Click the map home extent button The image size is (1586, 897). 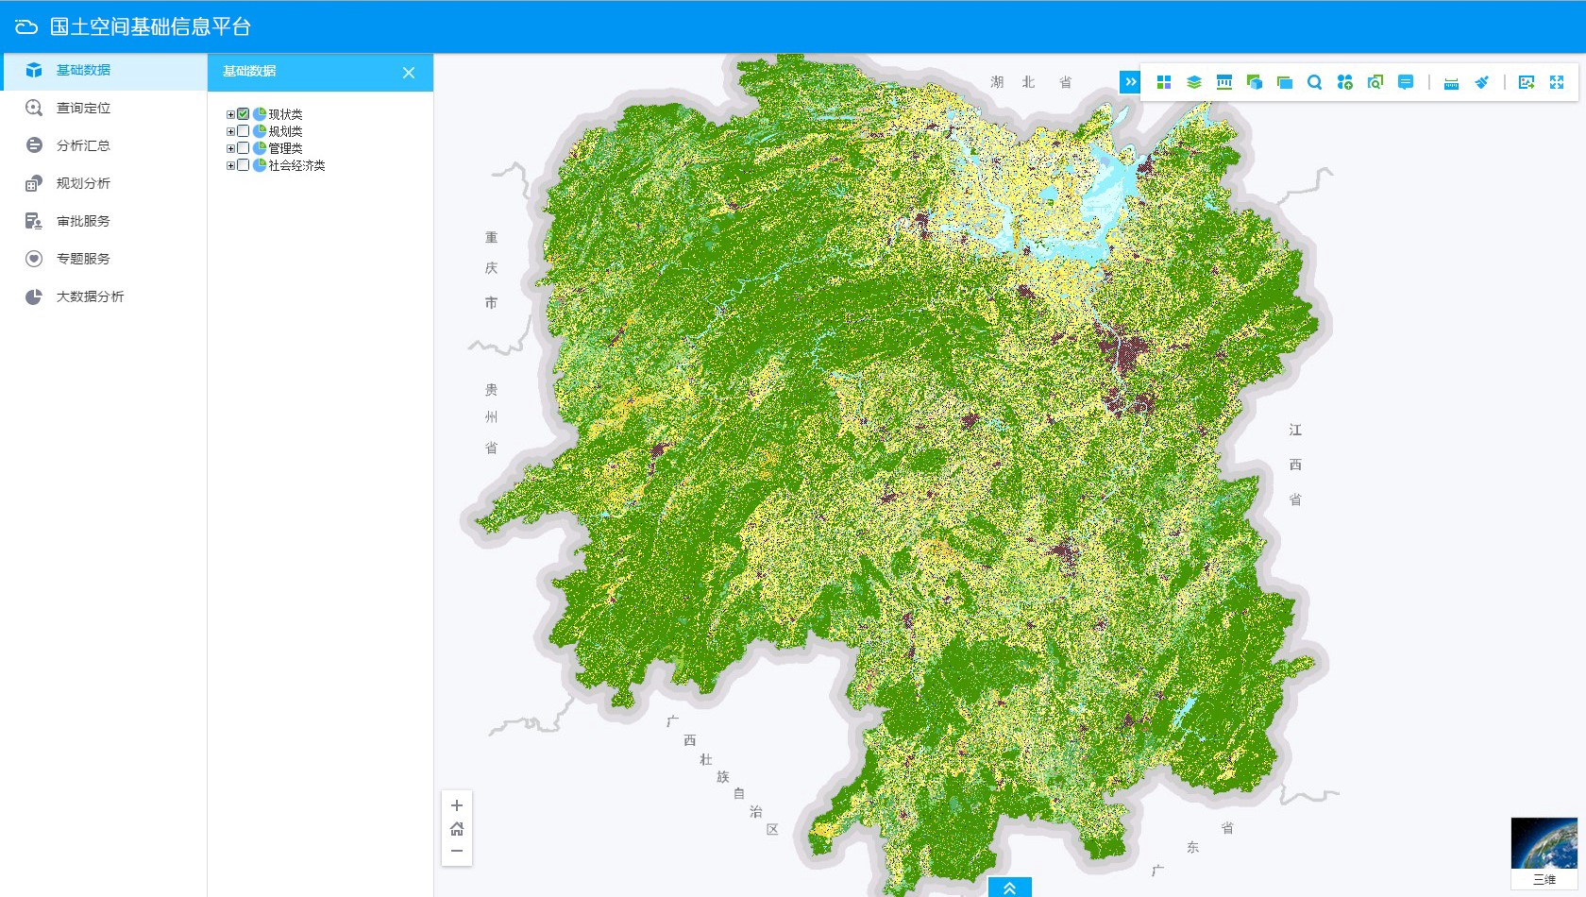pyautogui.click(x=457, y=829)
